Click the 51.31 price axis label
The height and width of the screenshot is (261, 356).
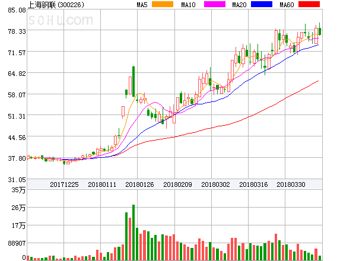click(17, 116)
